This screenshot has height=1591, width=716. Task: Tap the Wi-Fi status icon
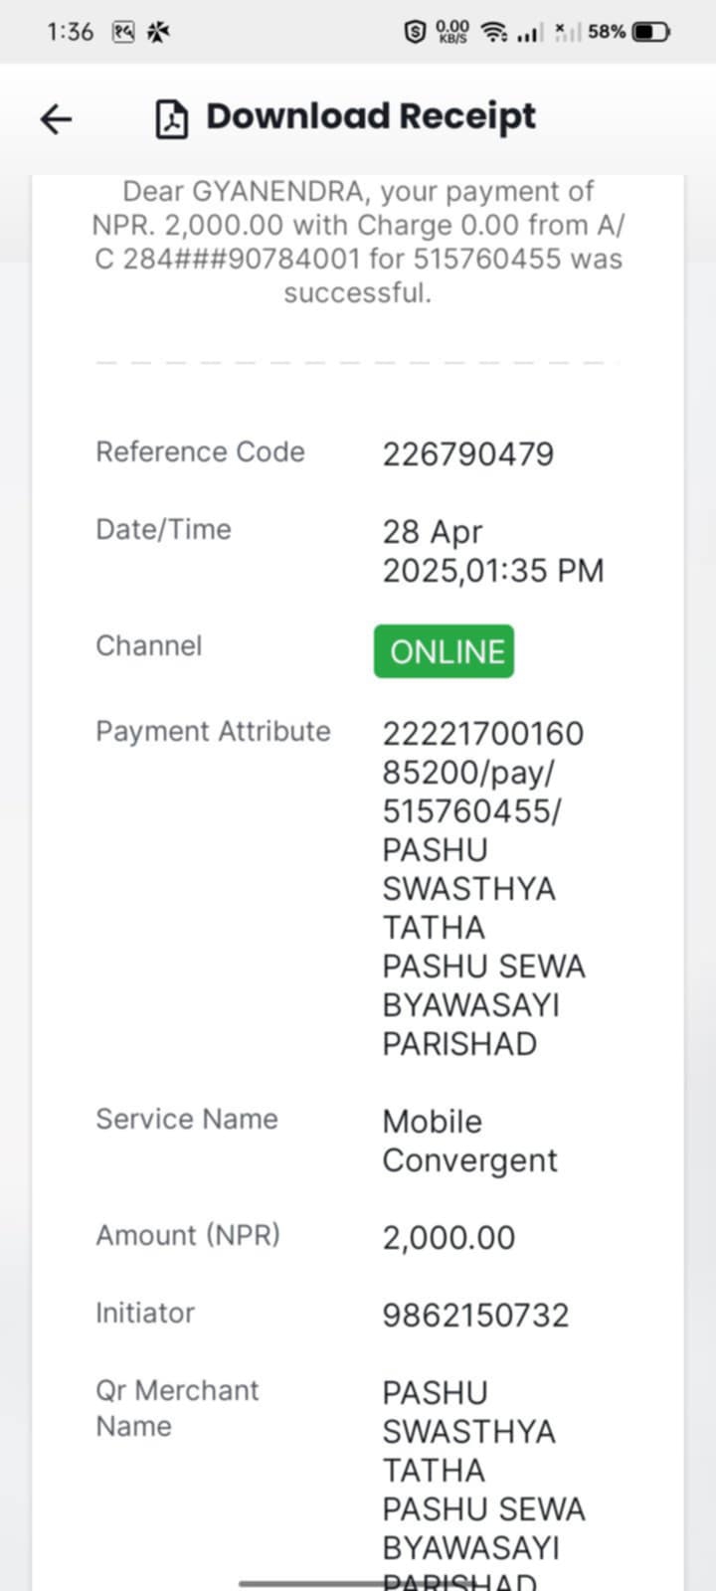click(x=494, y=32)
